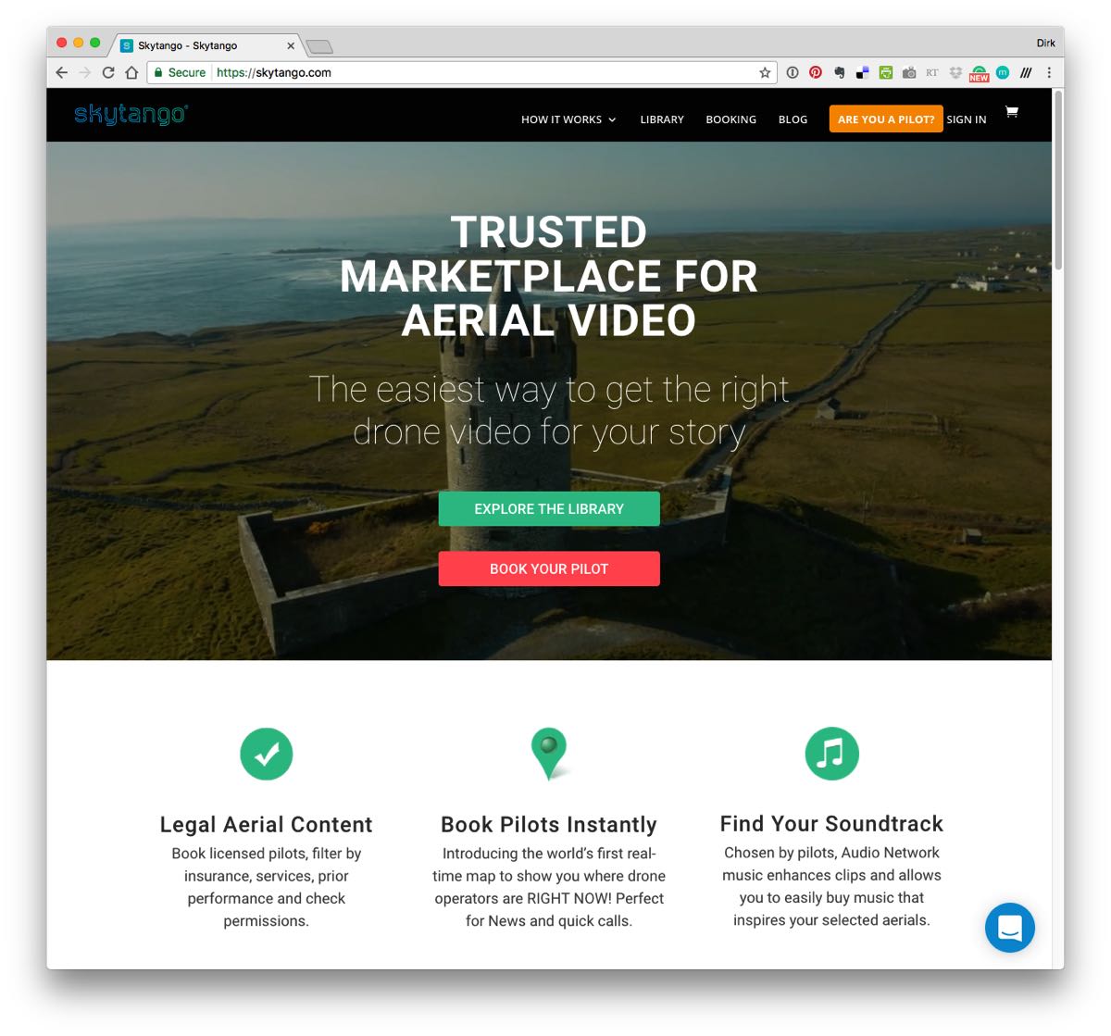This screenshot has width=1111, height=1036.
Task: Click the green map pin icon
Action: pyautogui.click(x=549, y=754)
